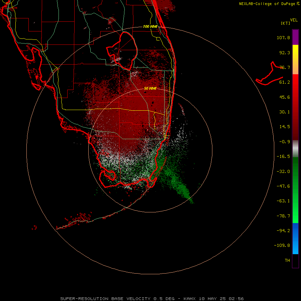Click the -109.8 legend value
The height and width of the screenshot is (301, 301).
(282, 245)
